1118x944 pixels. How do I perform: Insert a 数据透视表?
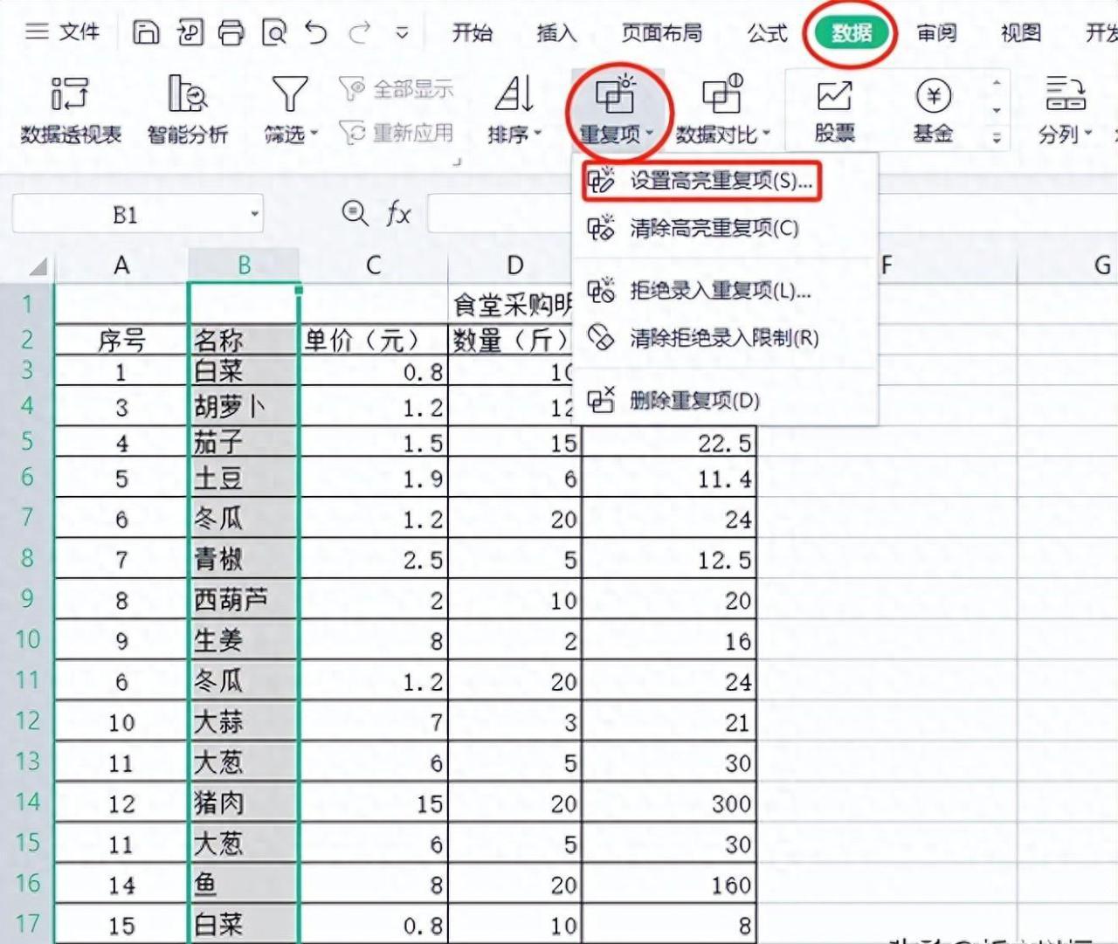click(71, 109)
